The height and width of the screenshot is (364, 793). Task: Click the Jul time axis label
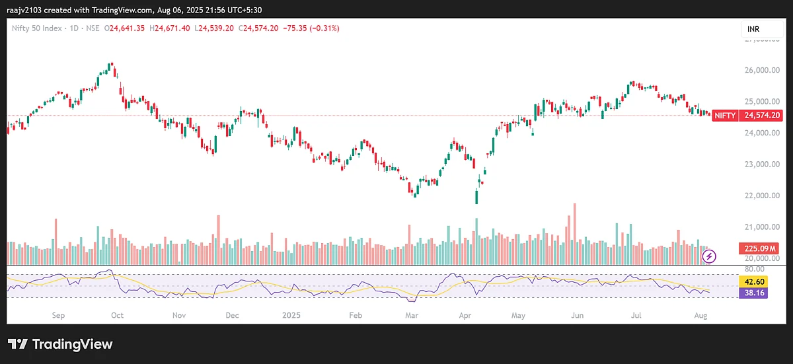[636, 316]
